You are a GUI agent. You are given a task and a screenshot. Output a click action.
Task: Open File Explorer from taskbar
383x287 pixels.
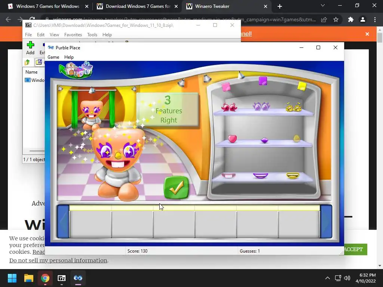pos(28,278)
